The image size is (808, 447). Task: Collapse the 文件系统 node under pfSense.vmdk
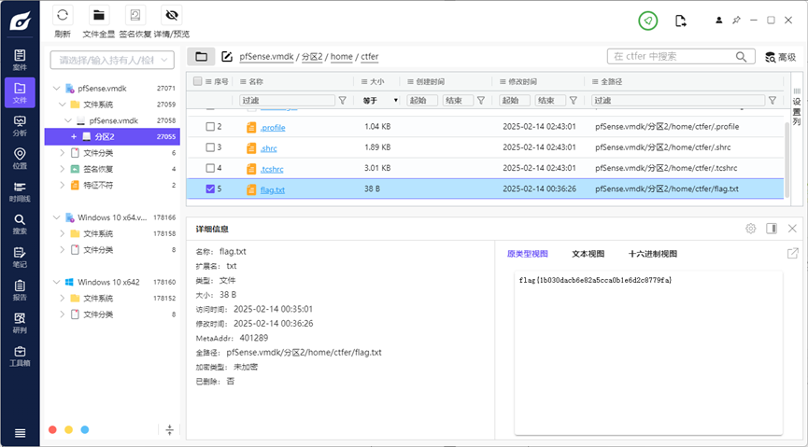pyautogui.click(x=63, y=105)
